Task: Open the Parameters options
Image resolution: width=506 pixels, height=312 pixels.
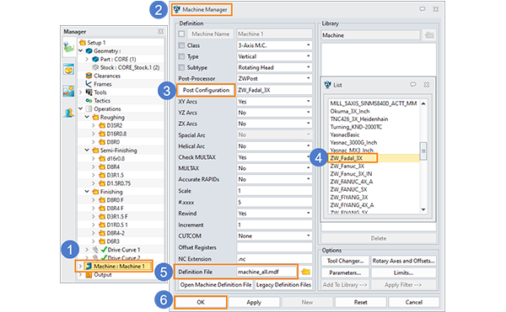Action: (x=345, y=272)
